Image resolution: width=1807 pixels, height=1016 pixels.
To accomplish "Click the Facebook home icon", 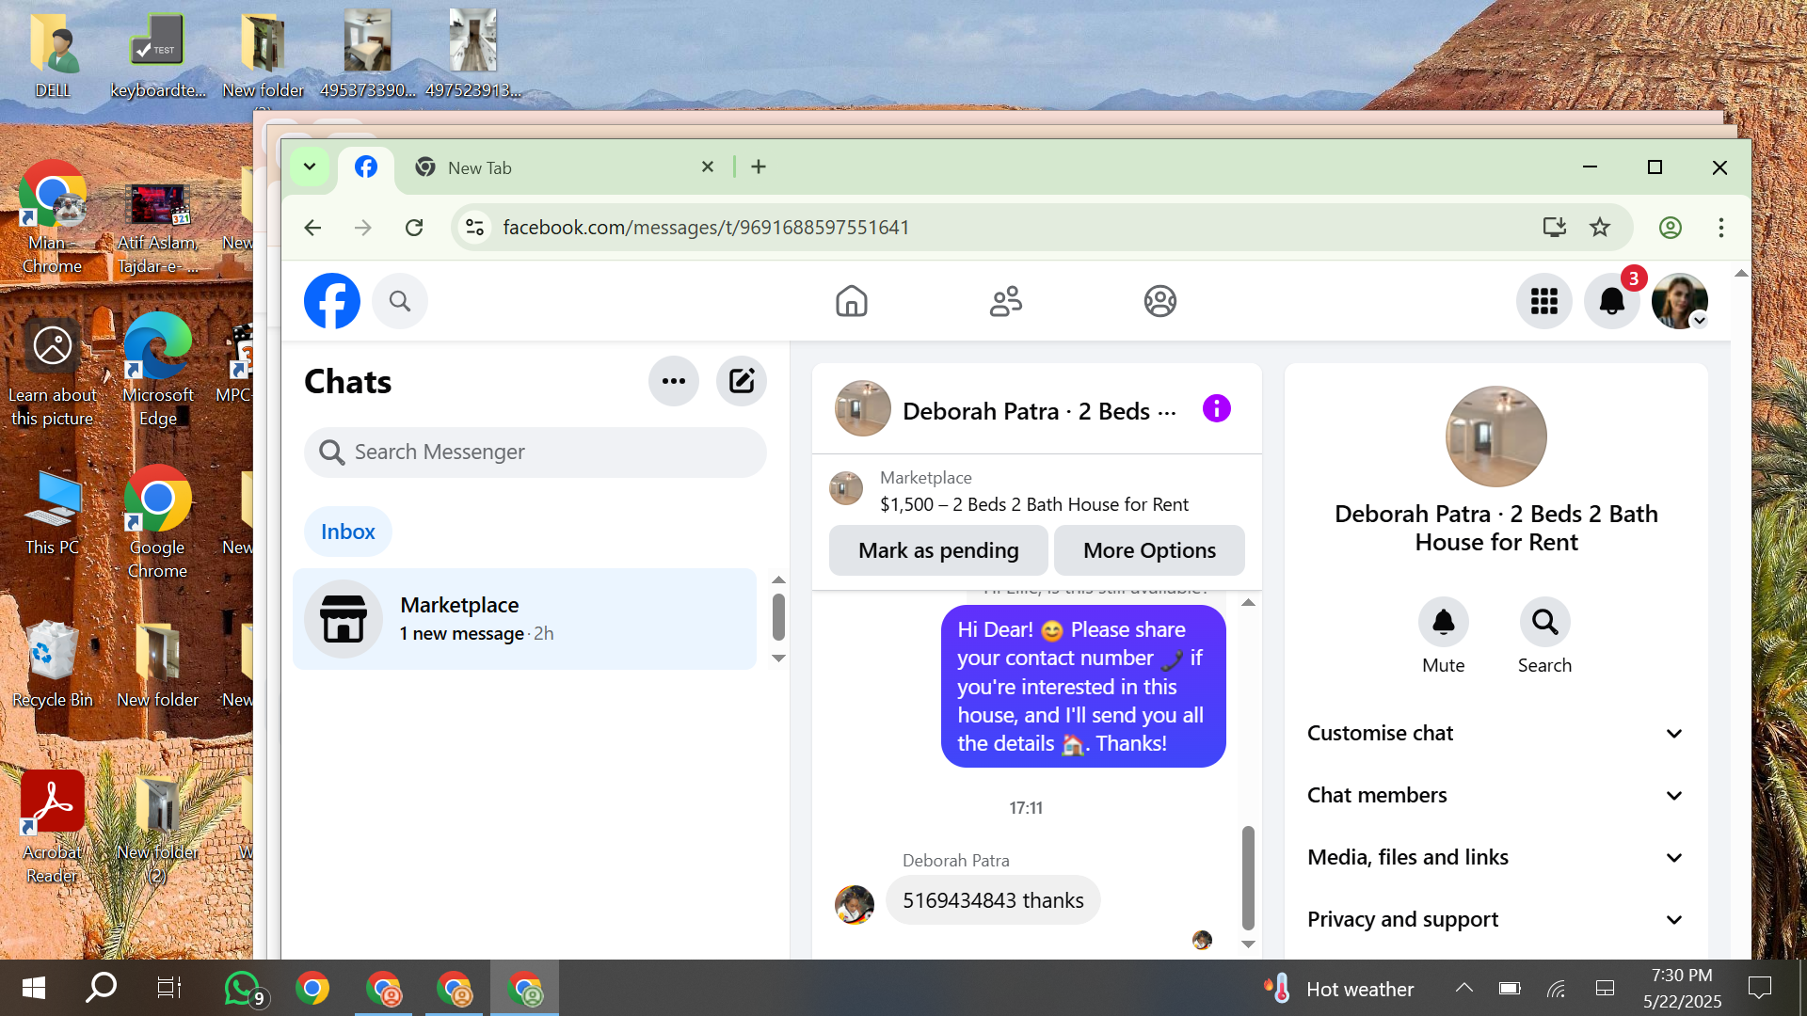I will [851, 301].
